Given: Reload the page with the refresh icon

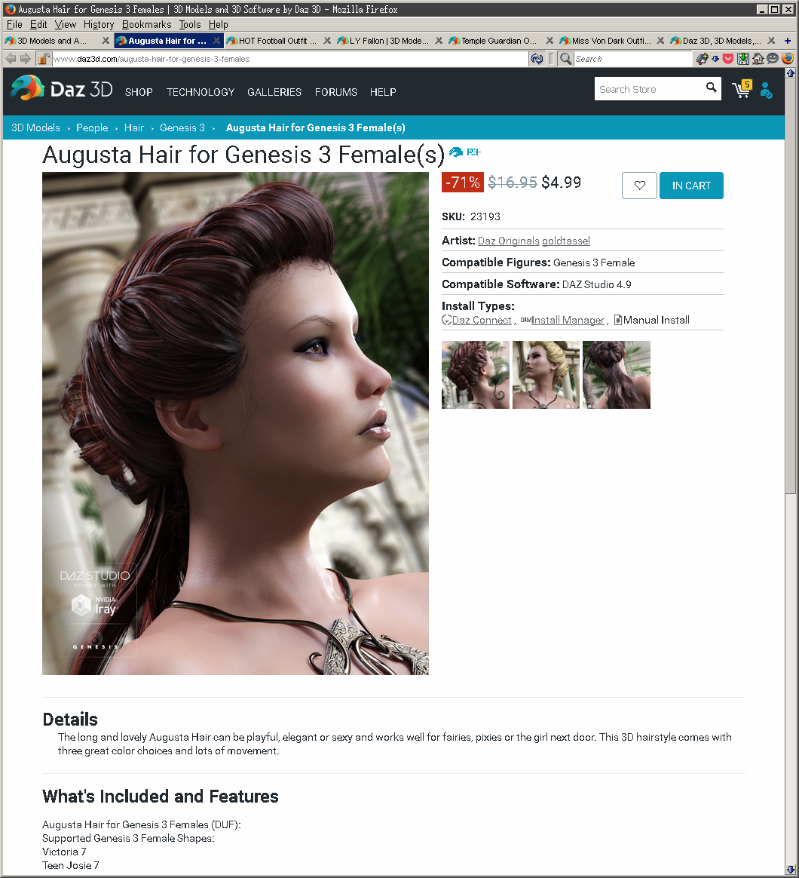Looking at the screenshot, I should coord(537,59).
